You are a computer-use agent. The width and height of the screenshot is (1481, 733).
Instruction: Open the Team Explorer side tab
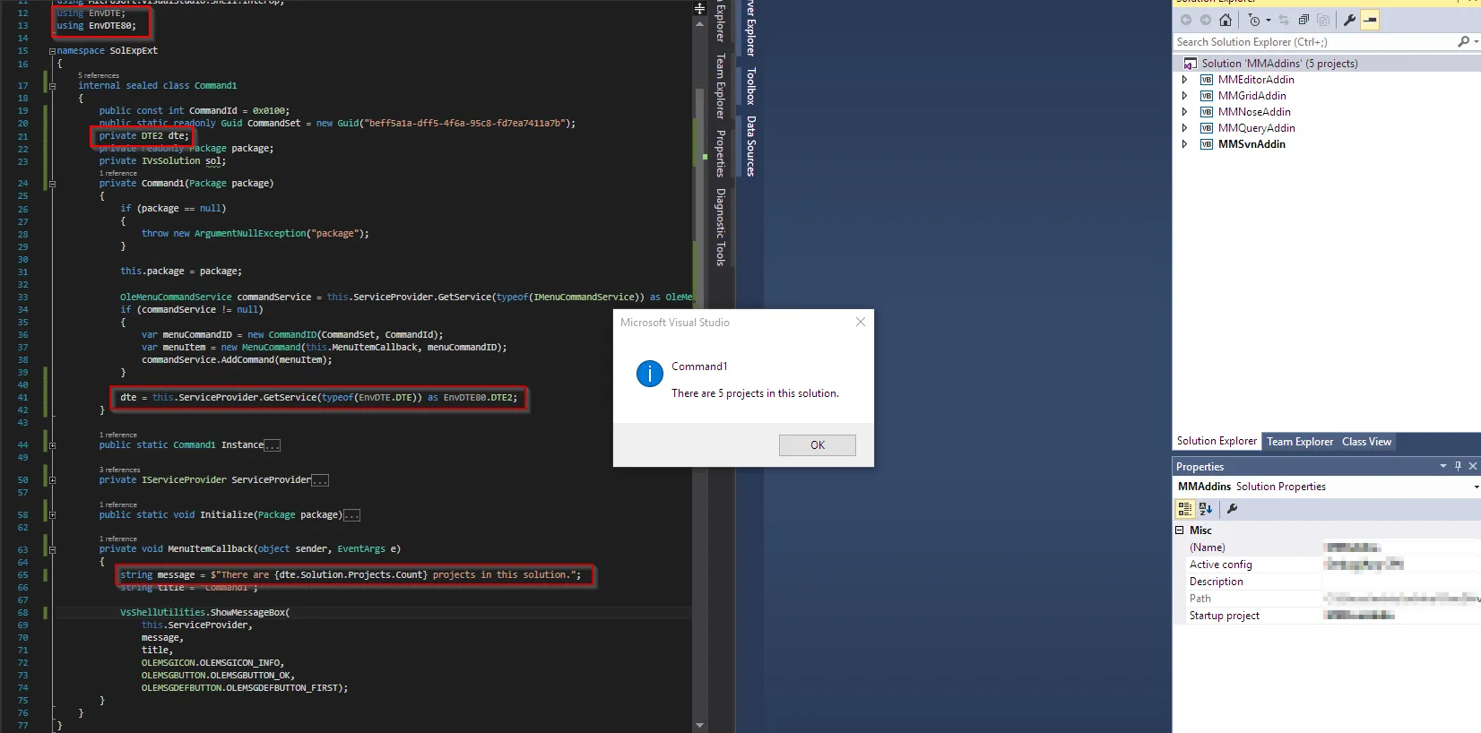pos(719,86)
